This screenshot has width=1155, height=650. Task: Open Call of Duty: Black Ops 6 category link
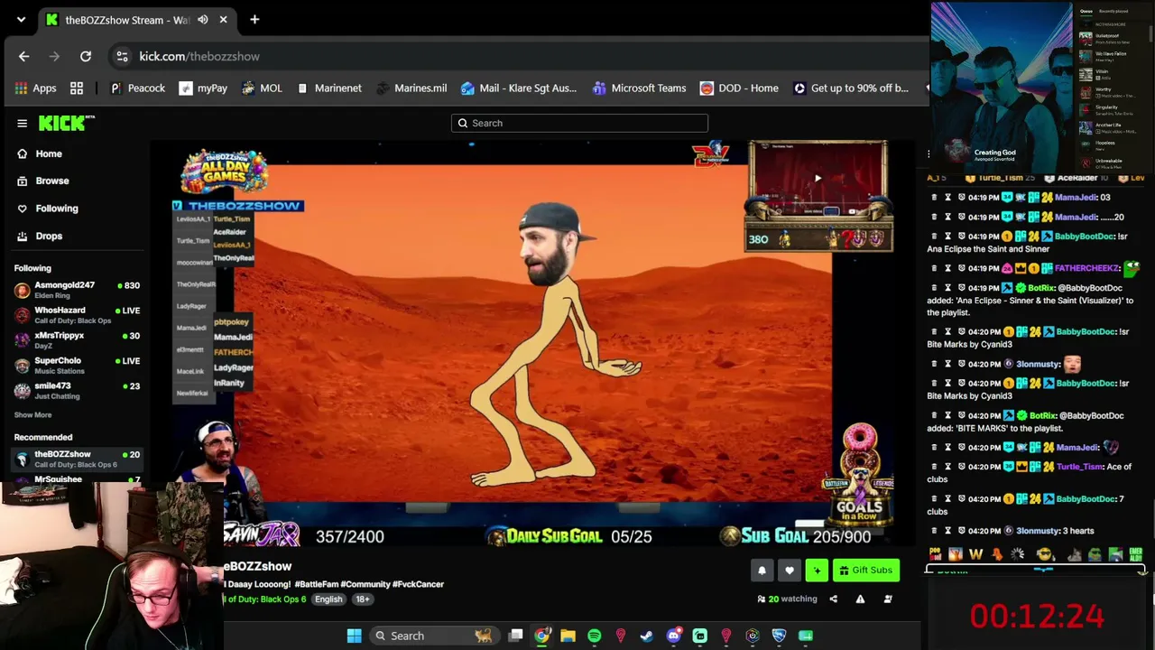(264, 599)
